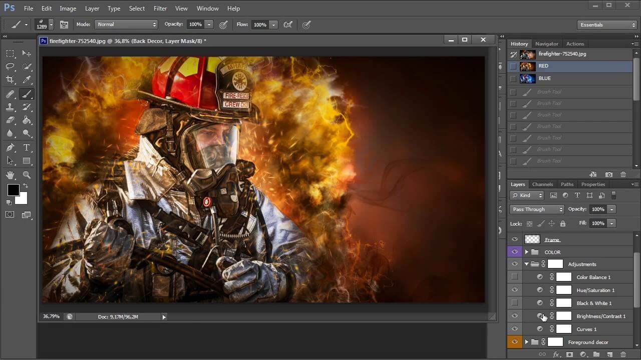
Task: Open the Filter menu
Action: 160,8
